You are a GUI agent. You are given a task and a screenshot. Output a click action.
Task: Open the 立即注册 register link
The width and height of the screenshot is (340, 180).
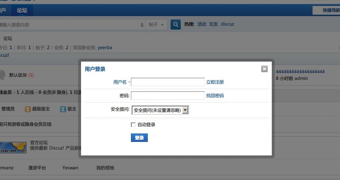(215, 82)
